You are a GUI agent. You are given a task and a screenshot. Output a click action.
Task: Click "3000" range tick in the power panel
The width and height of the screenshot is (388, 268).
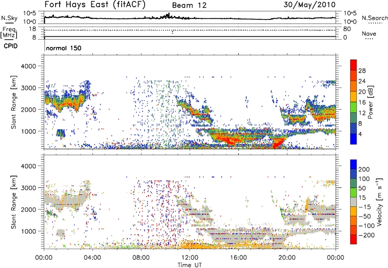click(28, 88)
